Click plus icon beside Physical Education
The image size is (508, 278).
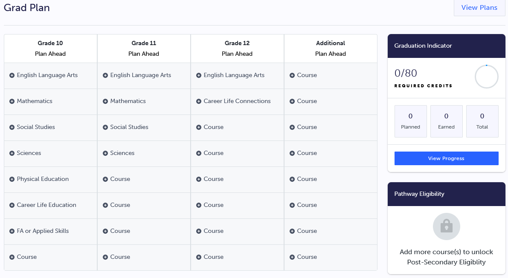pos(12,179)
